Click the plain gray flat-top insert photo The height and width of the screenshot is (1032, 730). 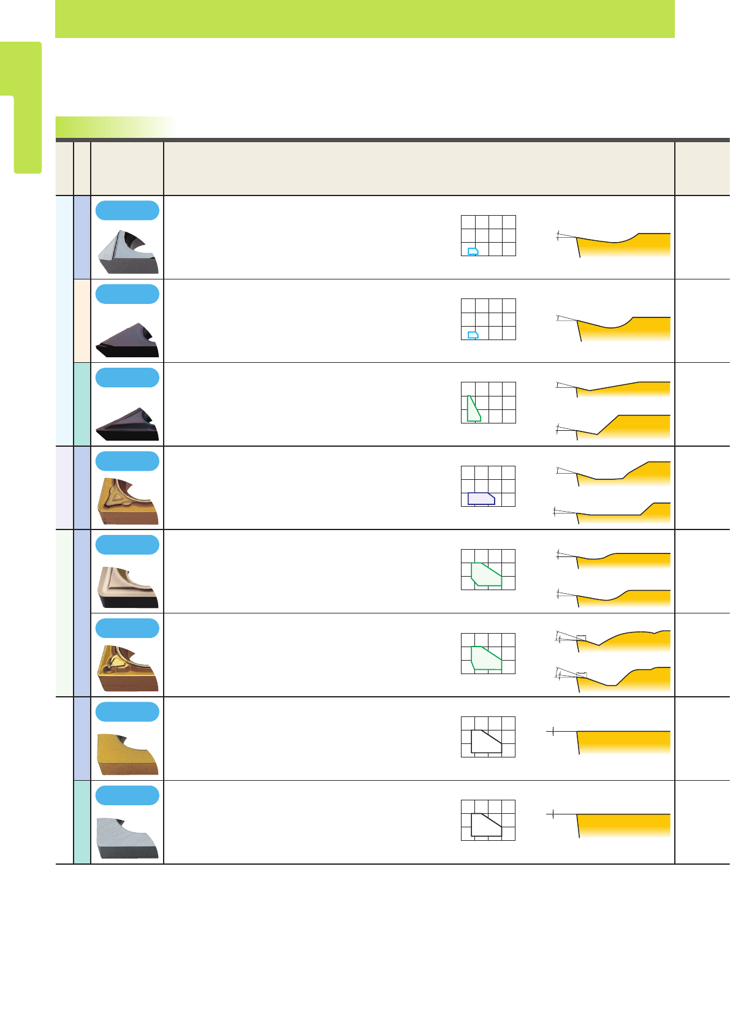(127, 838)
